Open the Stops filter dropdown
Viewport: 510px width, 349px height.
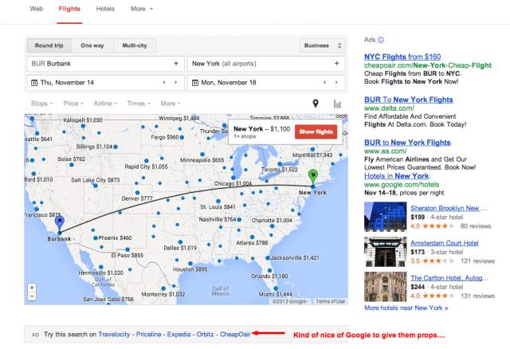[x=41, y=104]
